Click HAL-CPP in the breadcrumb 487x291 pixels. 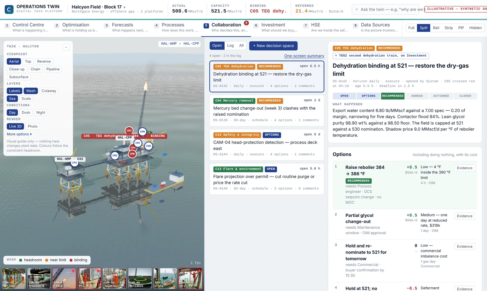point(191,44)
